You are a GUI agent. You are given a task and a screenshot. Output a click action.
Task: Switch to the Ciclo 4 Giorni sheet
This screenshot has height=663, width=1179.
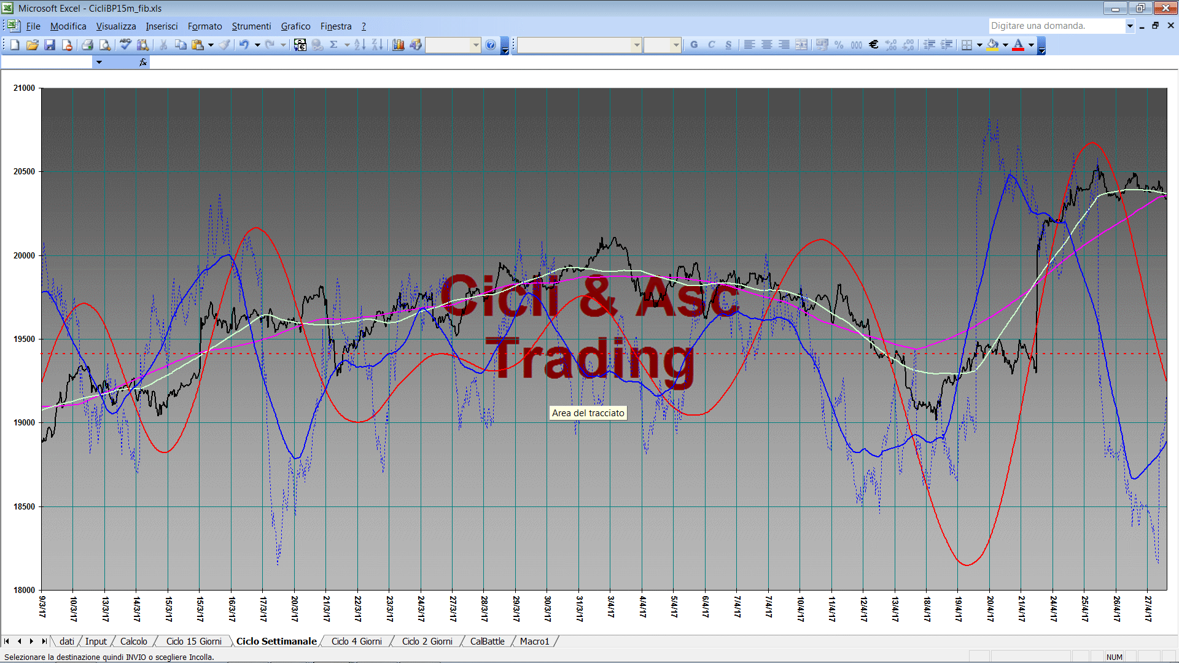[x=356, y=641]
